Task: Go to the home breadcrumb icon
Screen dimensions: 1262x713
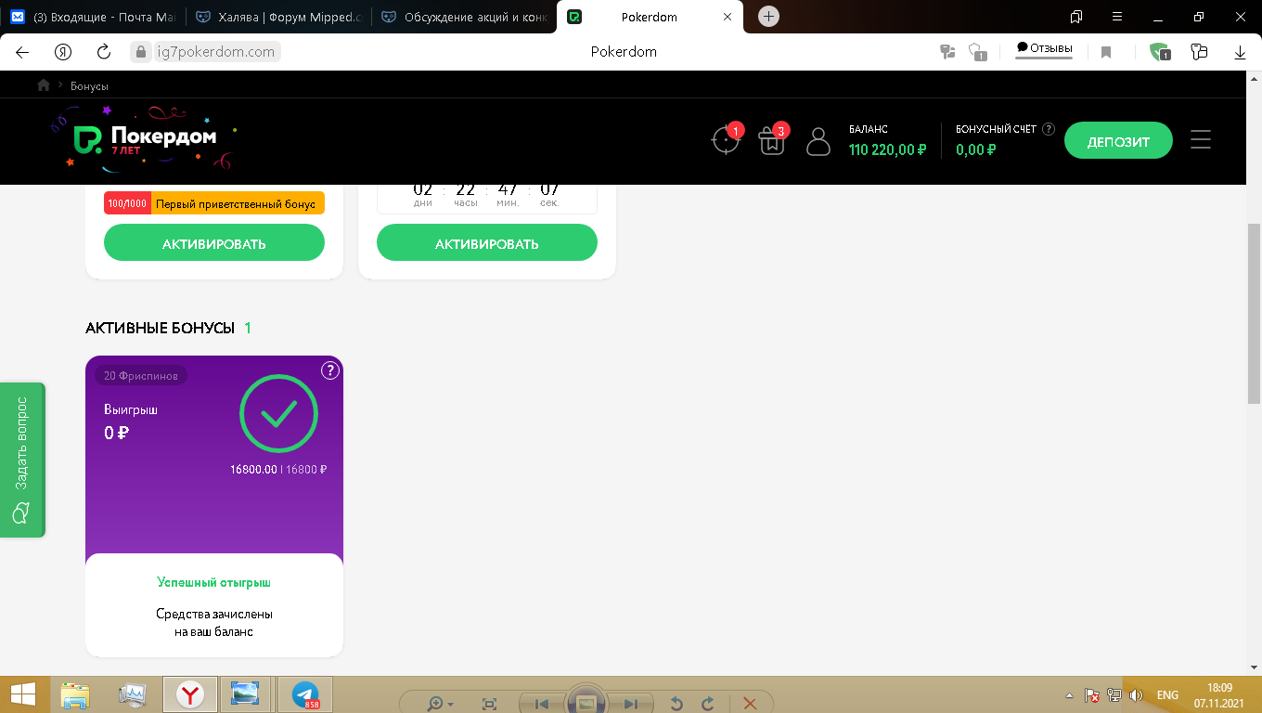Action: 43,85
